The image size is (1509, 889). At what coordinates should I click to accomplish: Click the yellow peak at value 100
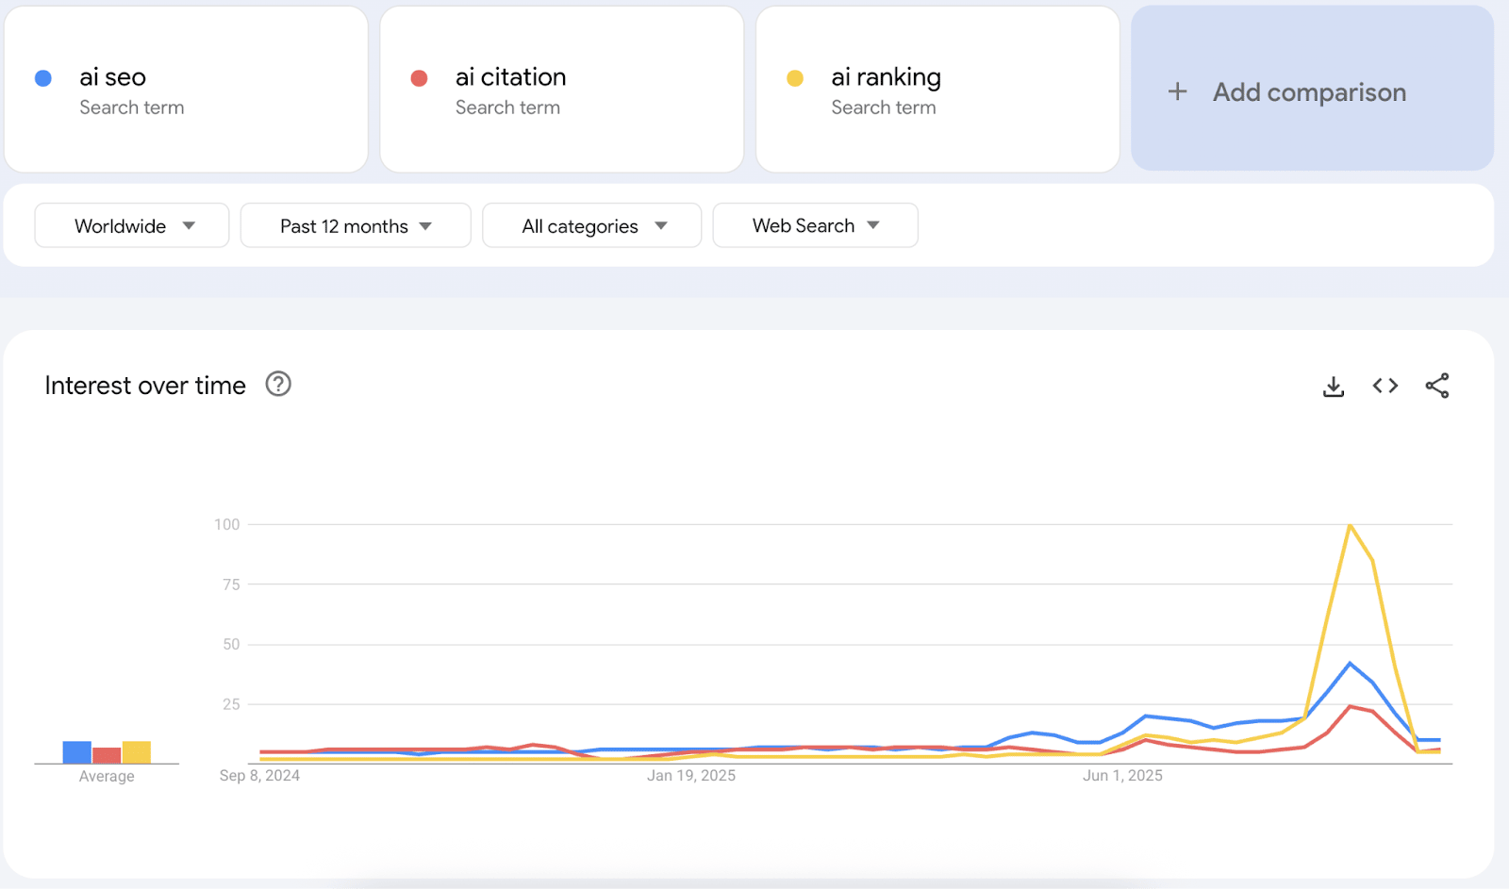(1351, 525)
